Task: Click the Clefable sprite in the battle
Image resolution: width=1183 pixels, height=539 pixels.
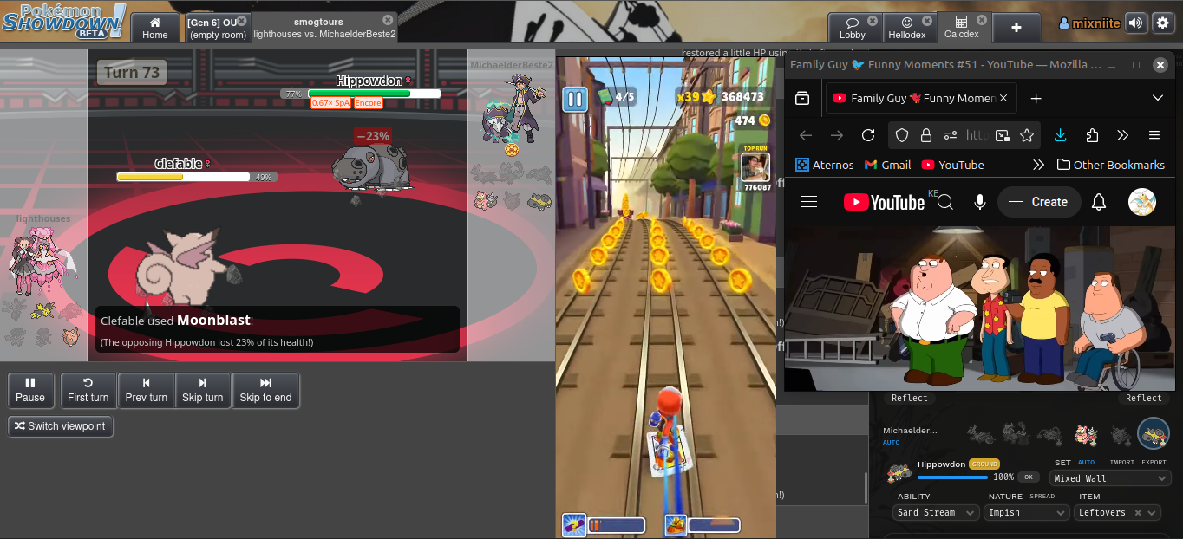Action: [x=182, y=266]
